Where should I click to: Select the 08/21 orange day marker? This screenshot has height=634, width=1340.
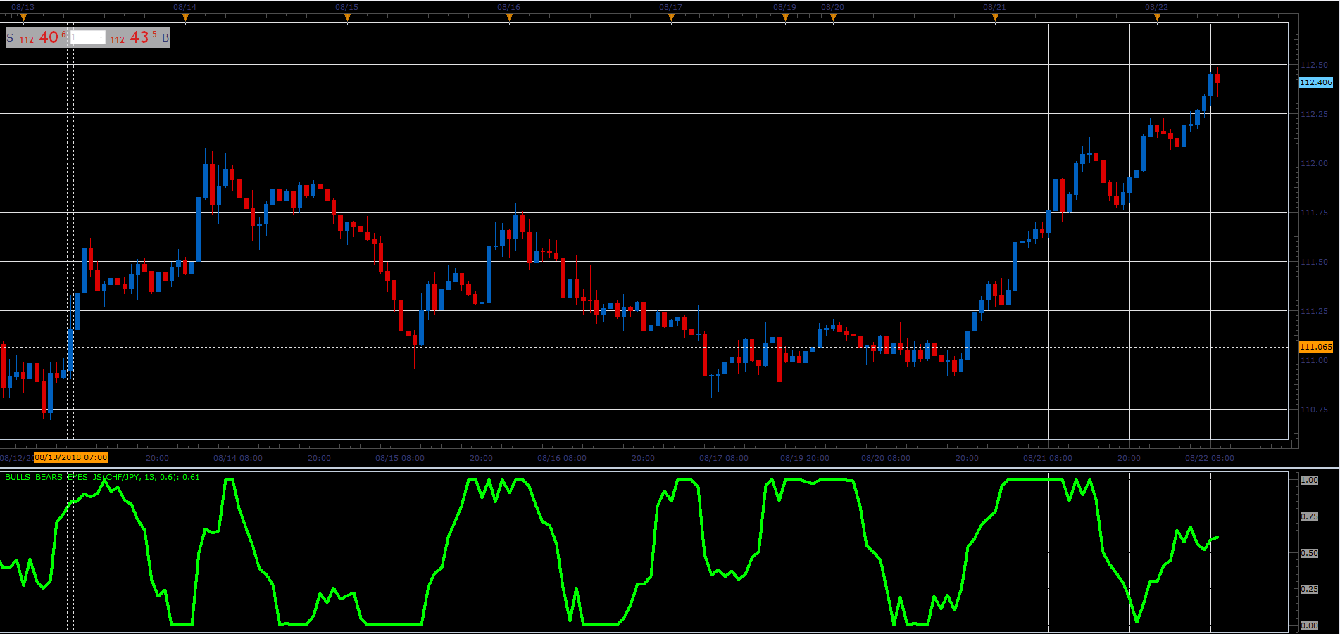pos(995,18)
